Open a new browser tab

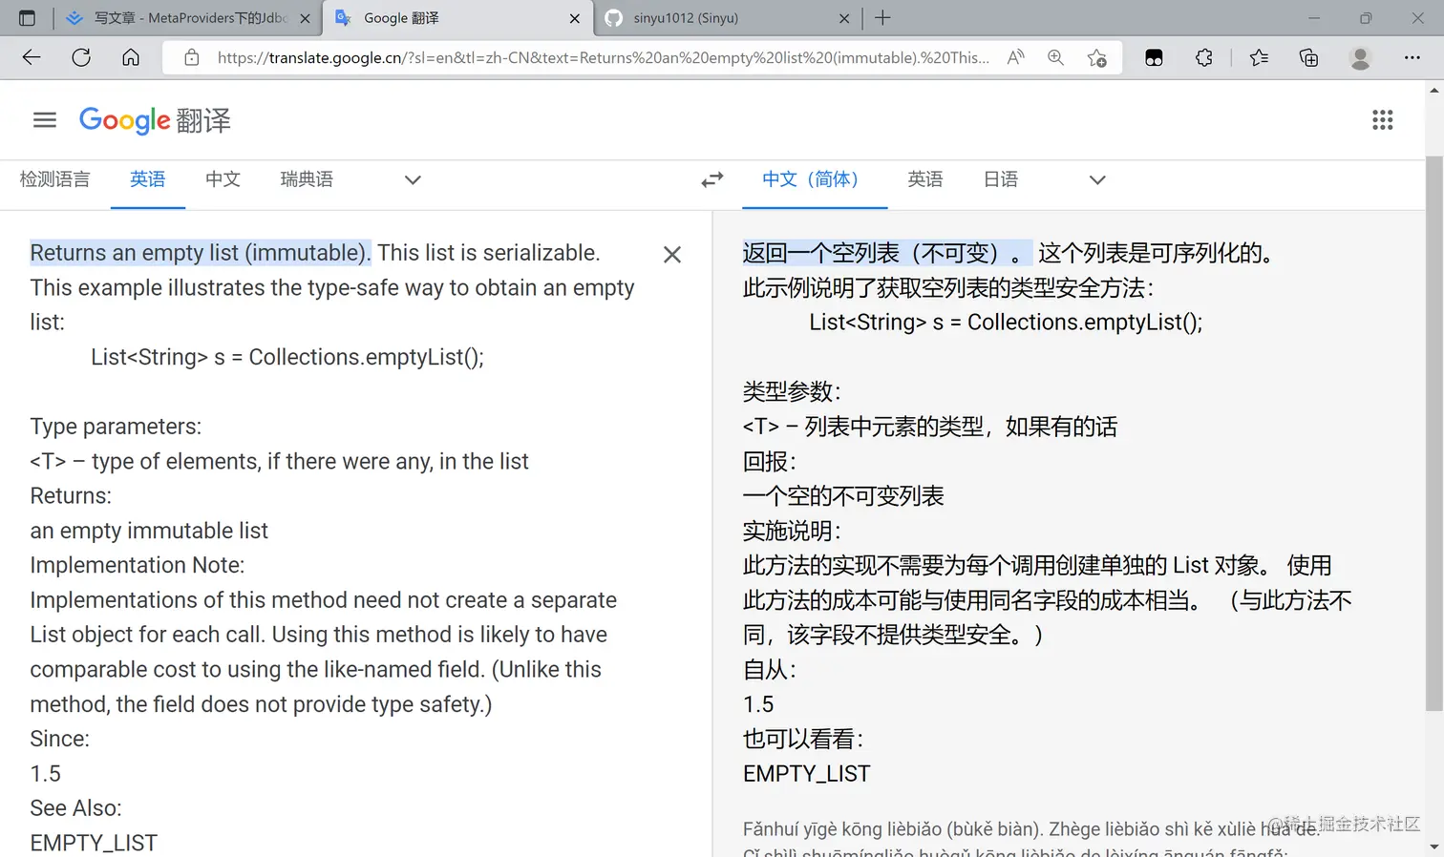pyautogui.click(x=882, y=18)
